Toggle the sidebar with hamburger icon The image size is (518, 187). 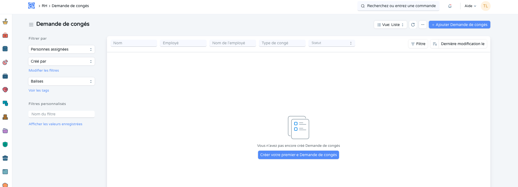[x=31, y=25]
